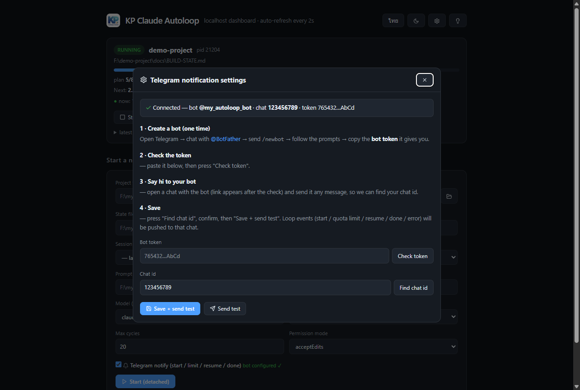Viewport: 580px width, 390px height.
Task: Click the folder browse icon beside Project field
Action: pyautogui.click(x=449, y=196)
